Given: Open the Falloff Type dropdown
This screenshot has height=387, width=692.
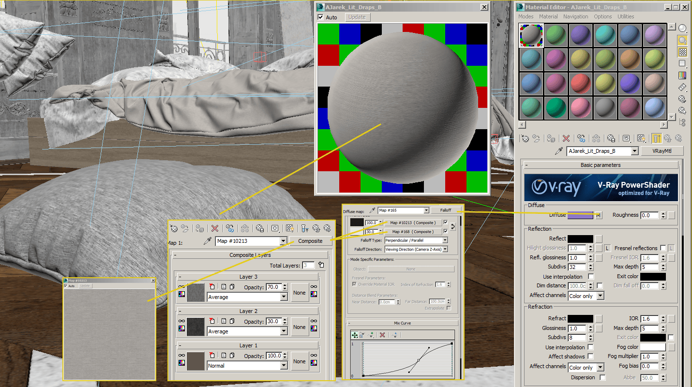Looking at the screenshot, I should pos(416,240).
